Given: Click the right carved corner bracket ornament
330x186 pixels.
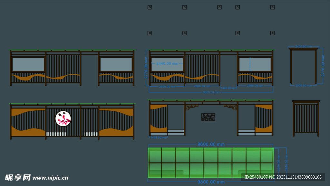Looking at the screenshot, I should (231, 107).
